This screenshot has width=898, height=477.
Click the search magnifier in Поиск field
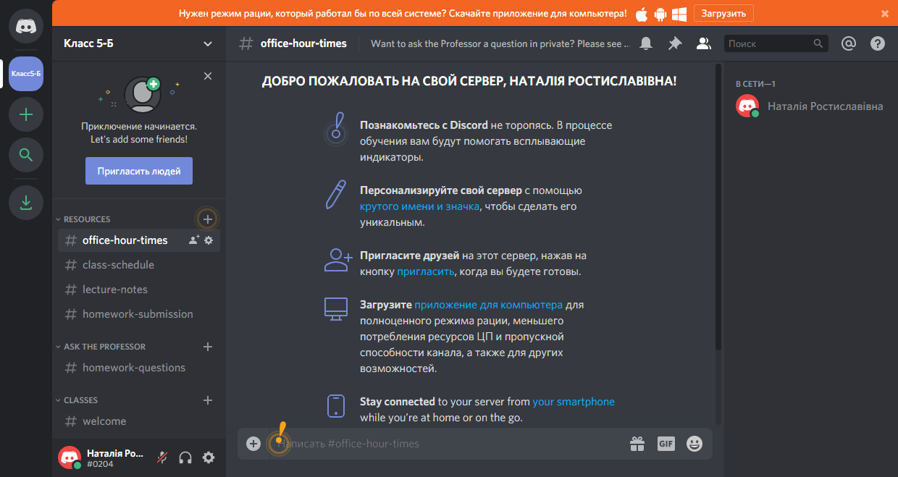818,43
